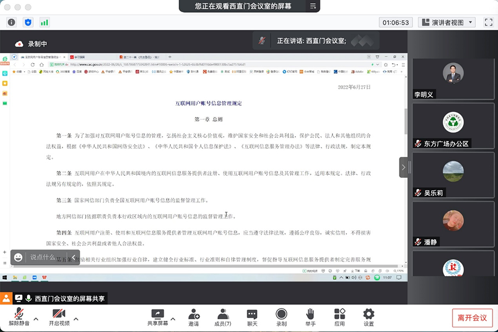The width and height of the screenshot is (498, 332).
Task: Raise hand (举手)
Action: [x=310, y=317]
